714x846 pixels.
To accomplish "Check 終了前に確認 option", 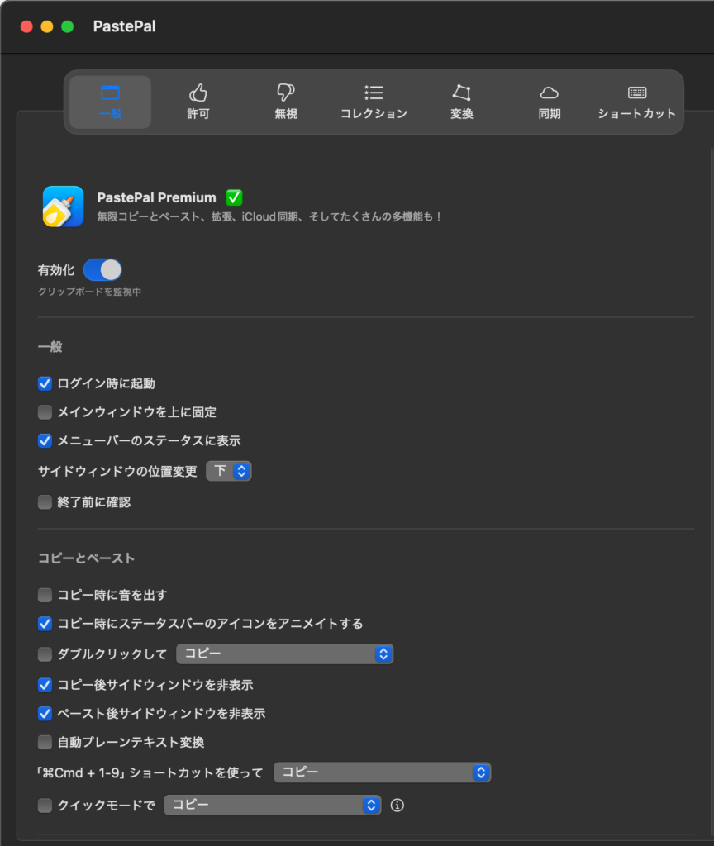I will click(x=45, y=502).
